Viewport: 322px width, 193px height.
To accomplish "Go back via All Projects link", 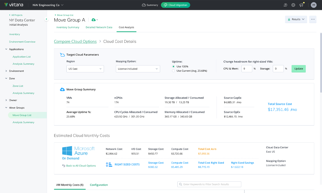I will [16, 15].
